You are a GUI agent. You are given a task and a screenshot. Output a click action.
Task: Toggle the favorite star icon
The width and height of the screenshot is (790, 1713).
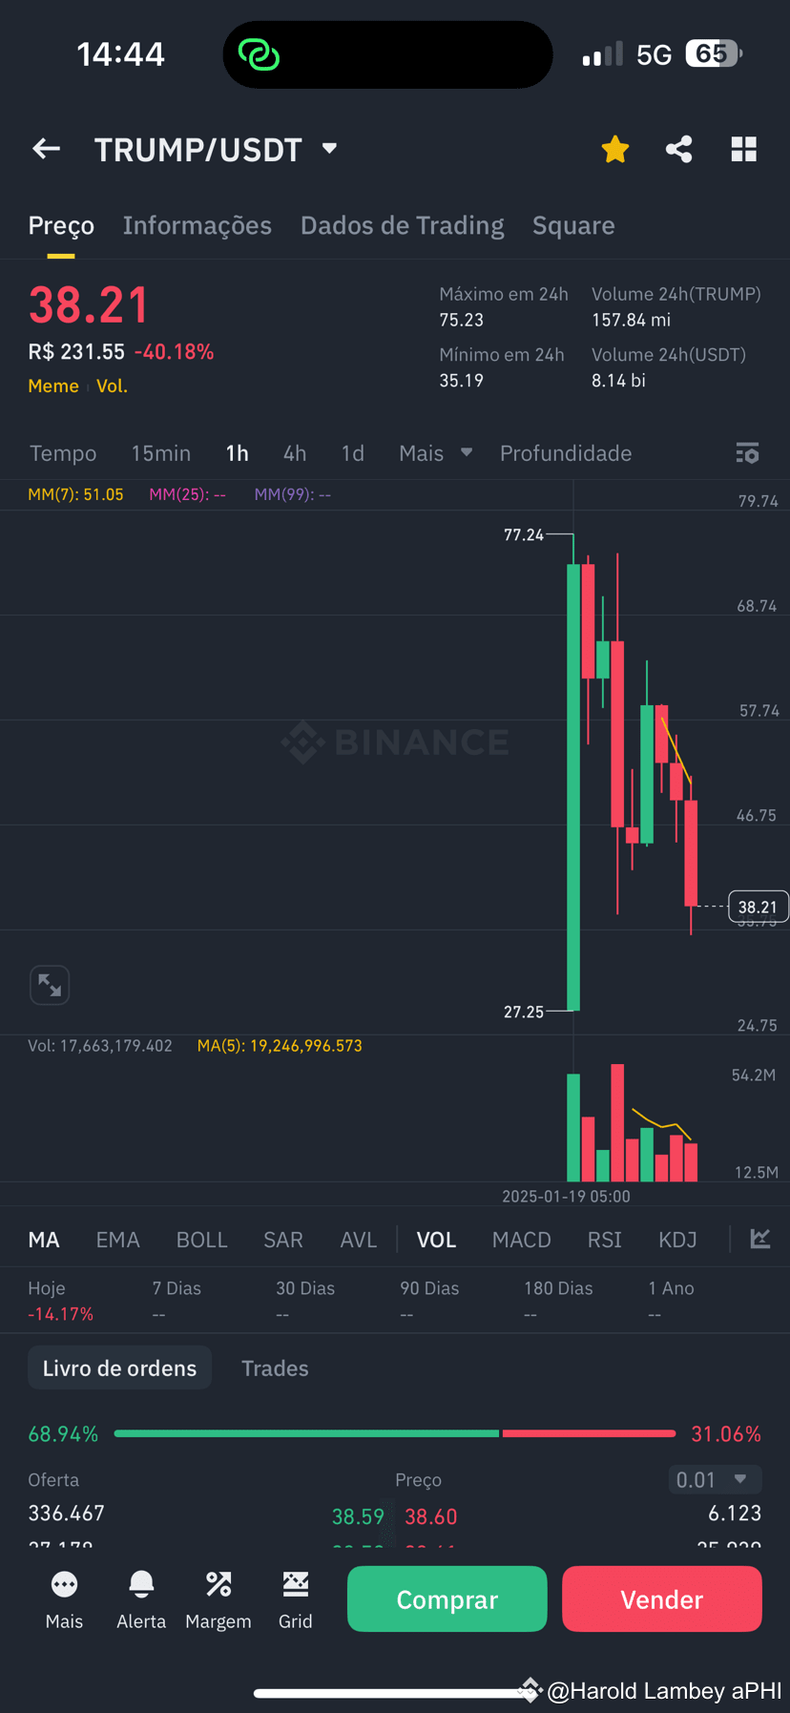tap(615, 149)
